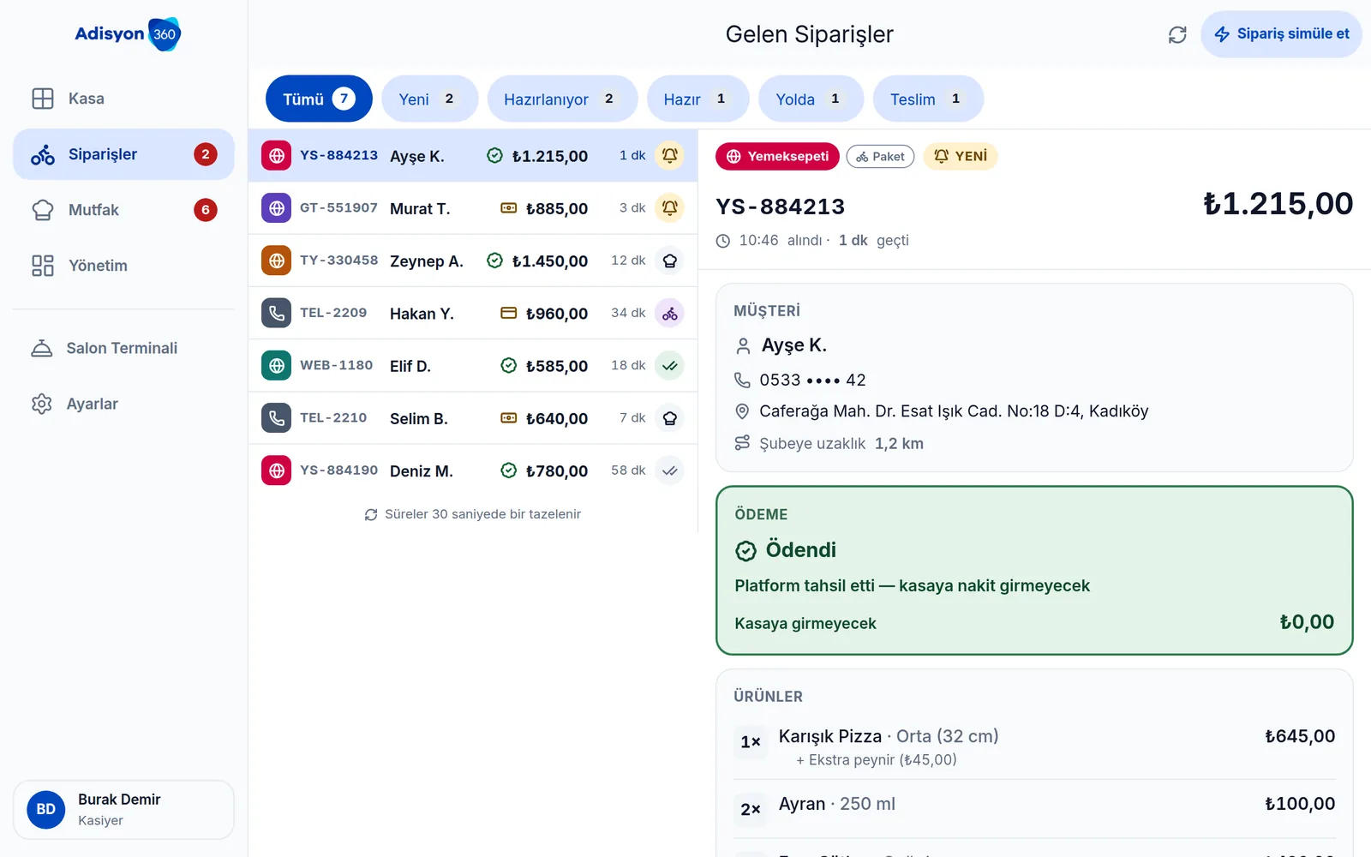The width and height of the screenshot is (1371, 857).
Task: Click the Paket delivery type badge
Action: pyautogui.click(x=880, y=156)
